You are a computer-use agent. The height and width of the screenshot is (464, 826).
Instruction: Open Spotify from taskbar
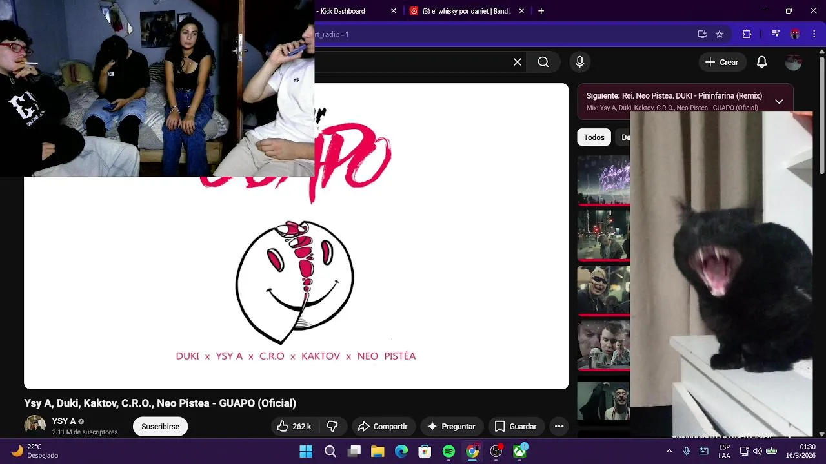point(448,451)
